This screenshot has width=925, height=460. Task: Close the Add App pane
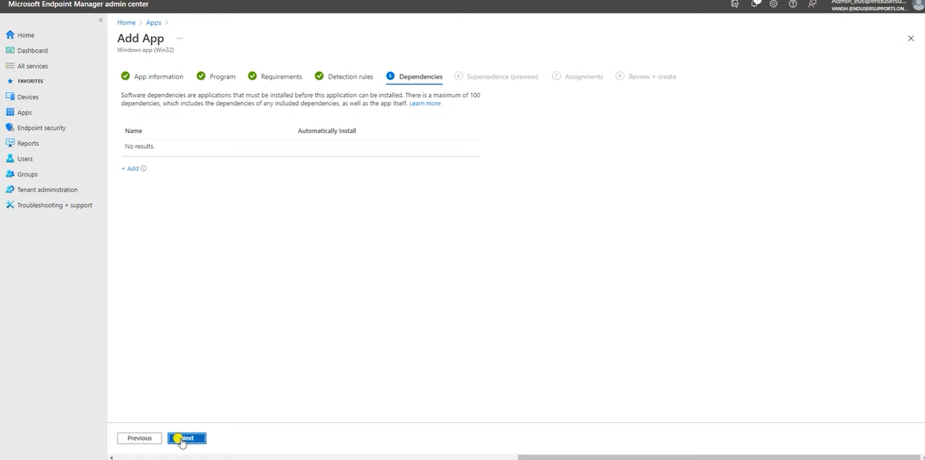(911, 39)
